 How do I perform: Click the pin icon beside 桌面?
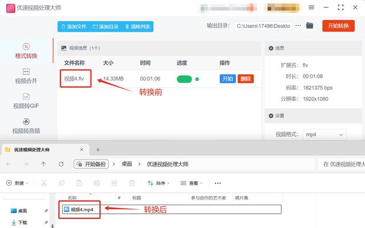click(x=46, y=211)
